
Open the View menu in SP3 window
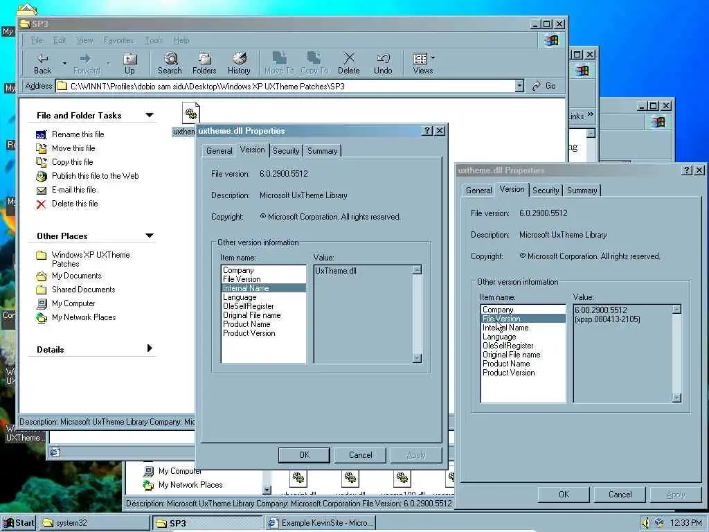coord(84,40)
